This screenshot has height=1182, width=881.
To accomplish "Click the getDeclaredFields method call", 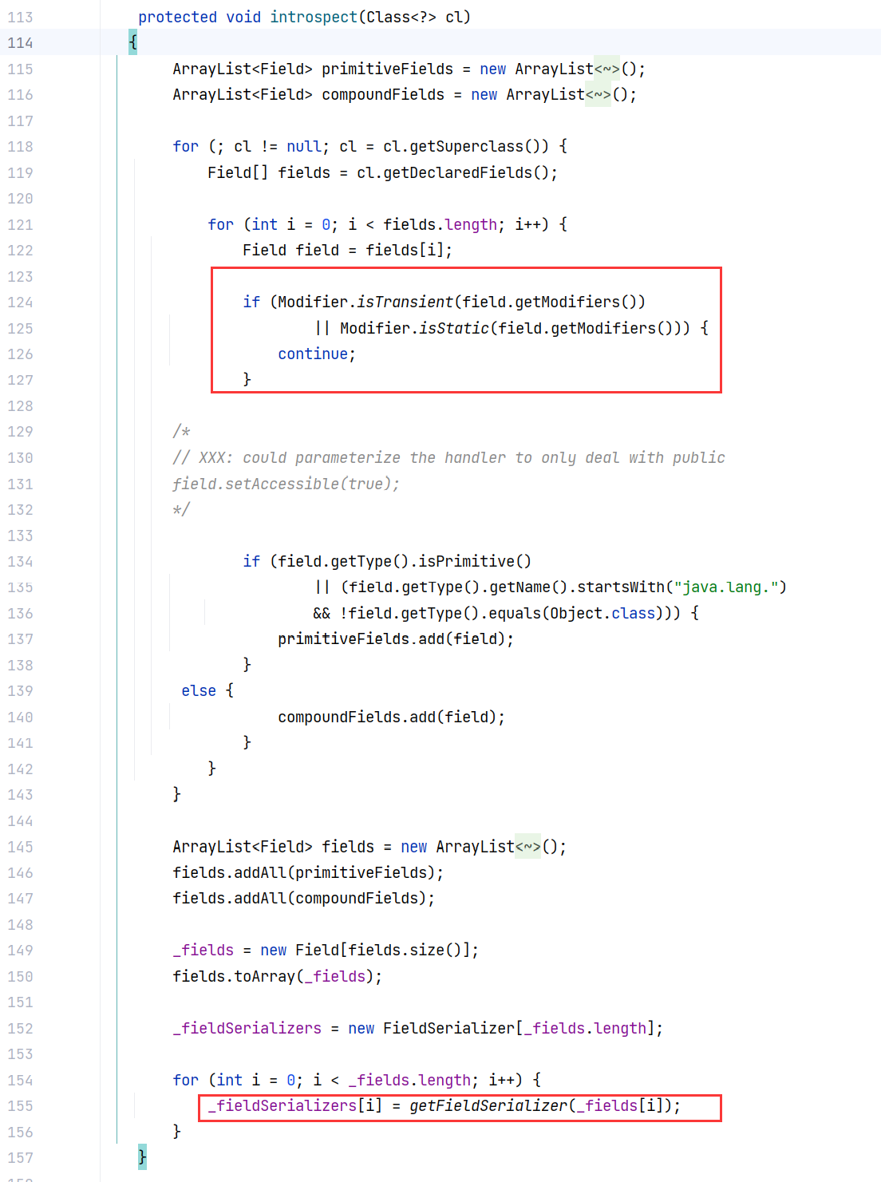I will [457, 173].
